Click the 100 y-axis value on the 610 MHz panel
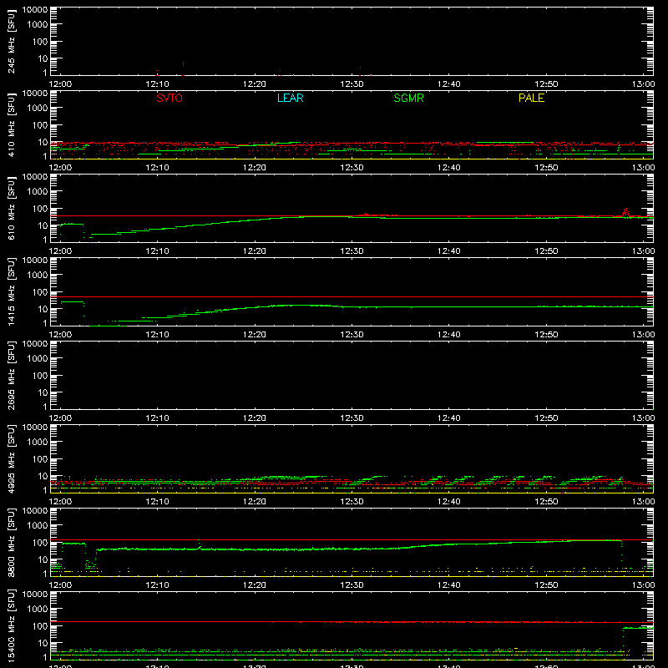Image resolution: width=668 pixels, height=668 pixels. pos(40,209)
